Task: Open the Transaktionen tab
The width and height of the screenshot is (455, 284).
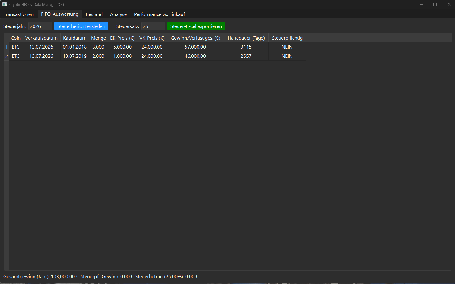Action: pyautogui.click(x=18, y=14)
